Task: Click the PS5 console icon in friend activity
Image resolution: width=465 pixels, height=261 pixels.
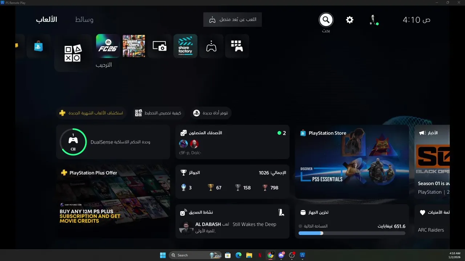Action: coord(281,212)
